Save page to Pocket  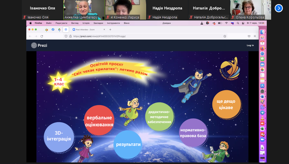[x=249, y=36]
